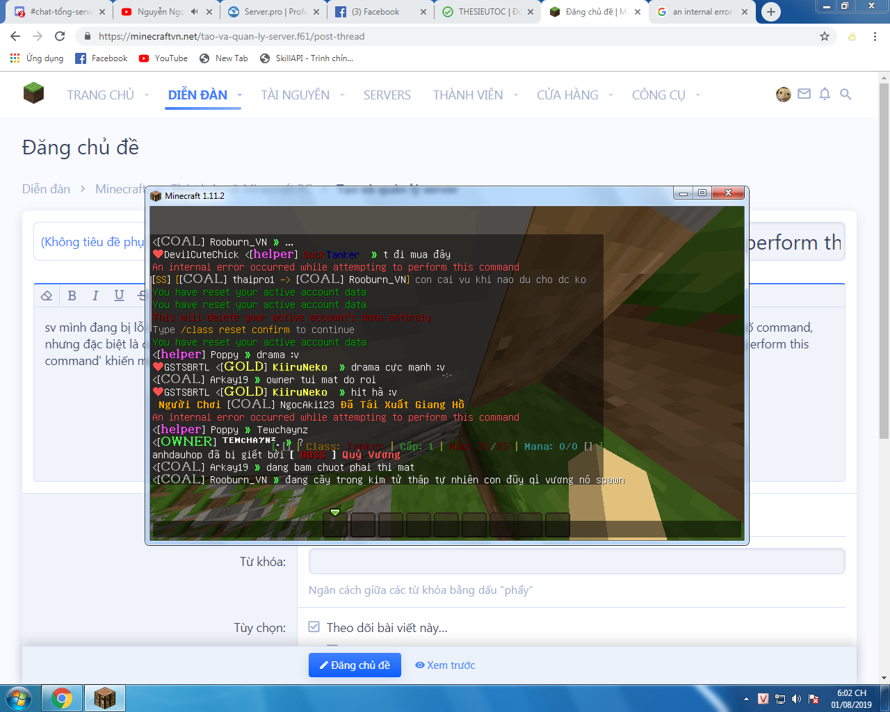This screenshot has height=712, width=890.
Task: Switch to the THESIEUTOC browser tab
Action: pyautogui.click(x=487, y=12)
